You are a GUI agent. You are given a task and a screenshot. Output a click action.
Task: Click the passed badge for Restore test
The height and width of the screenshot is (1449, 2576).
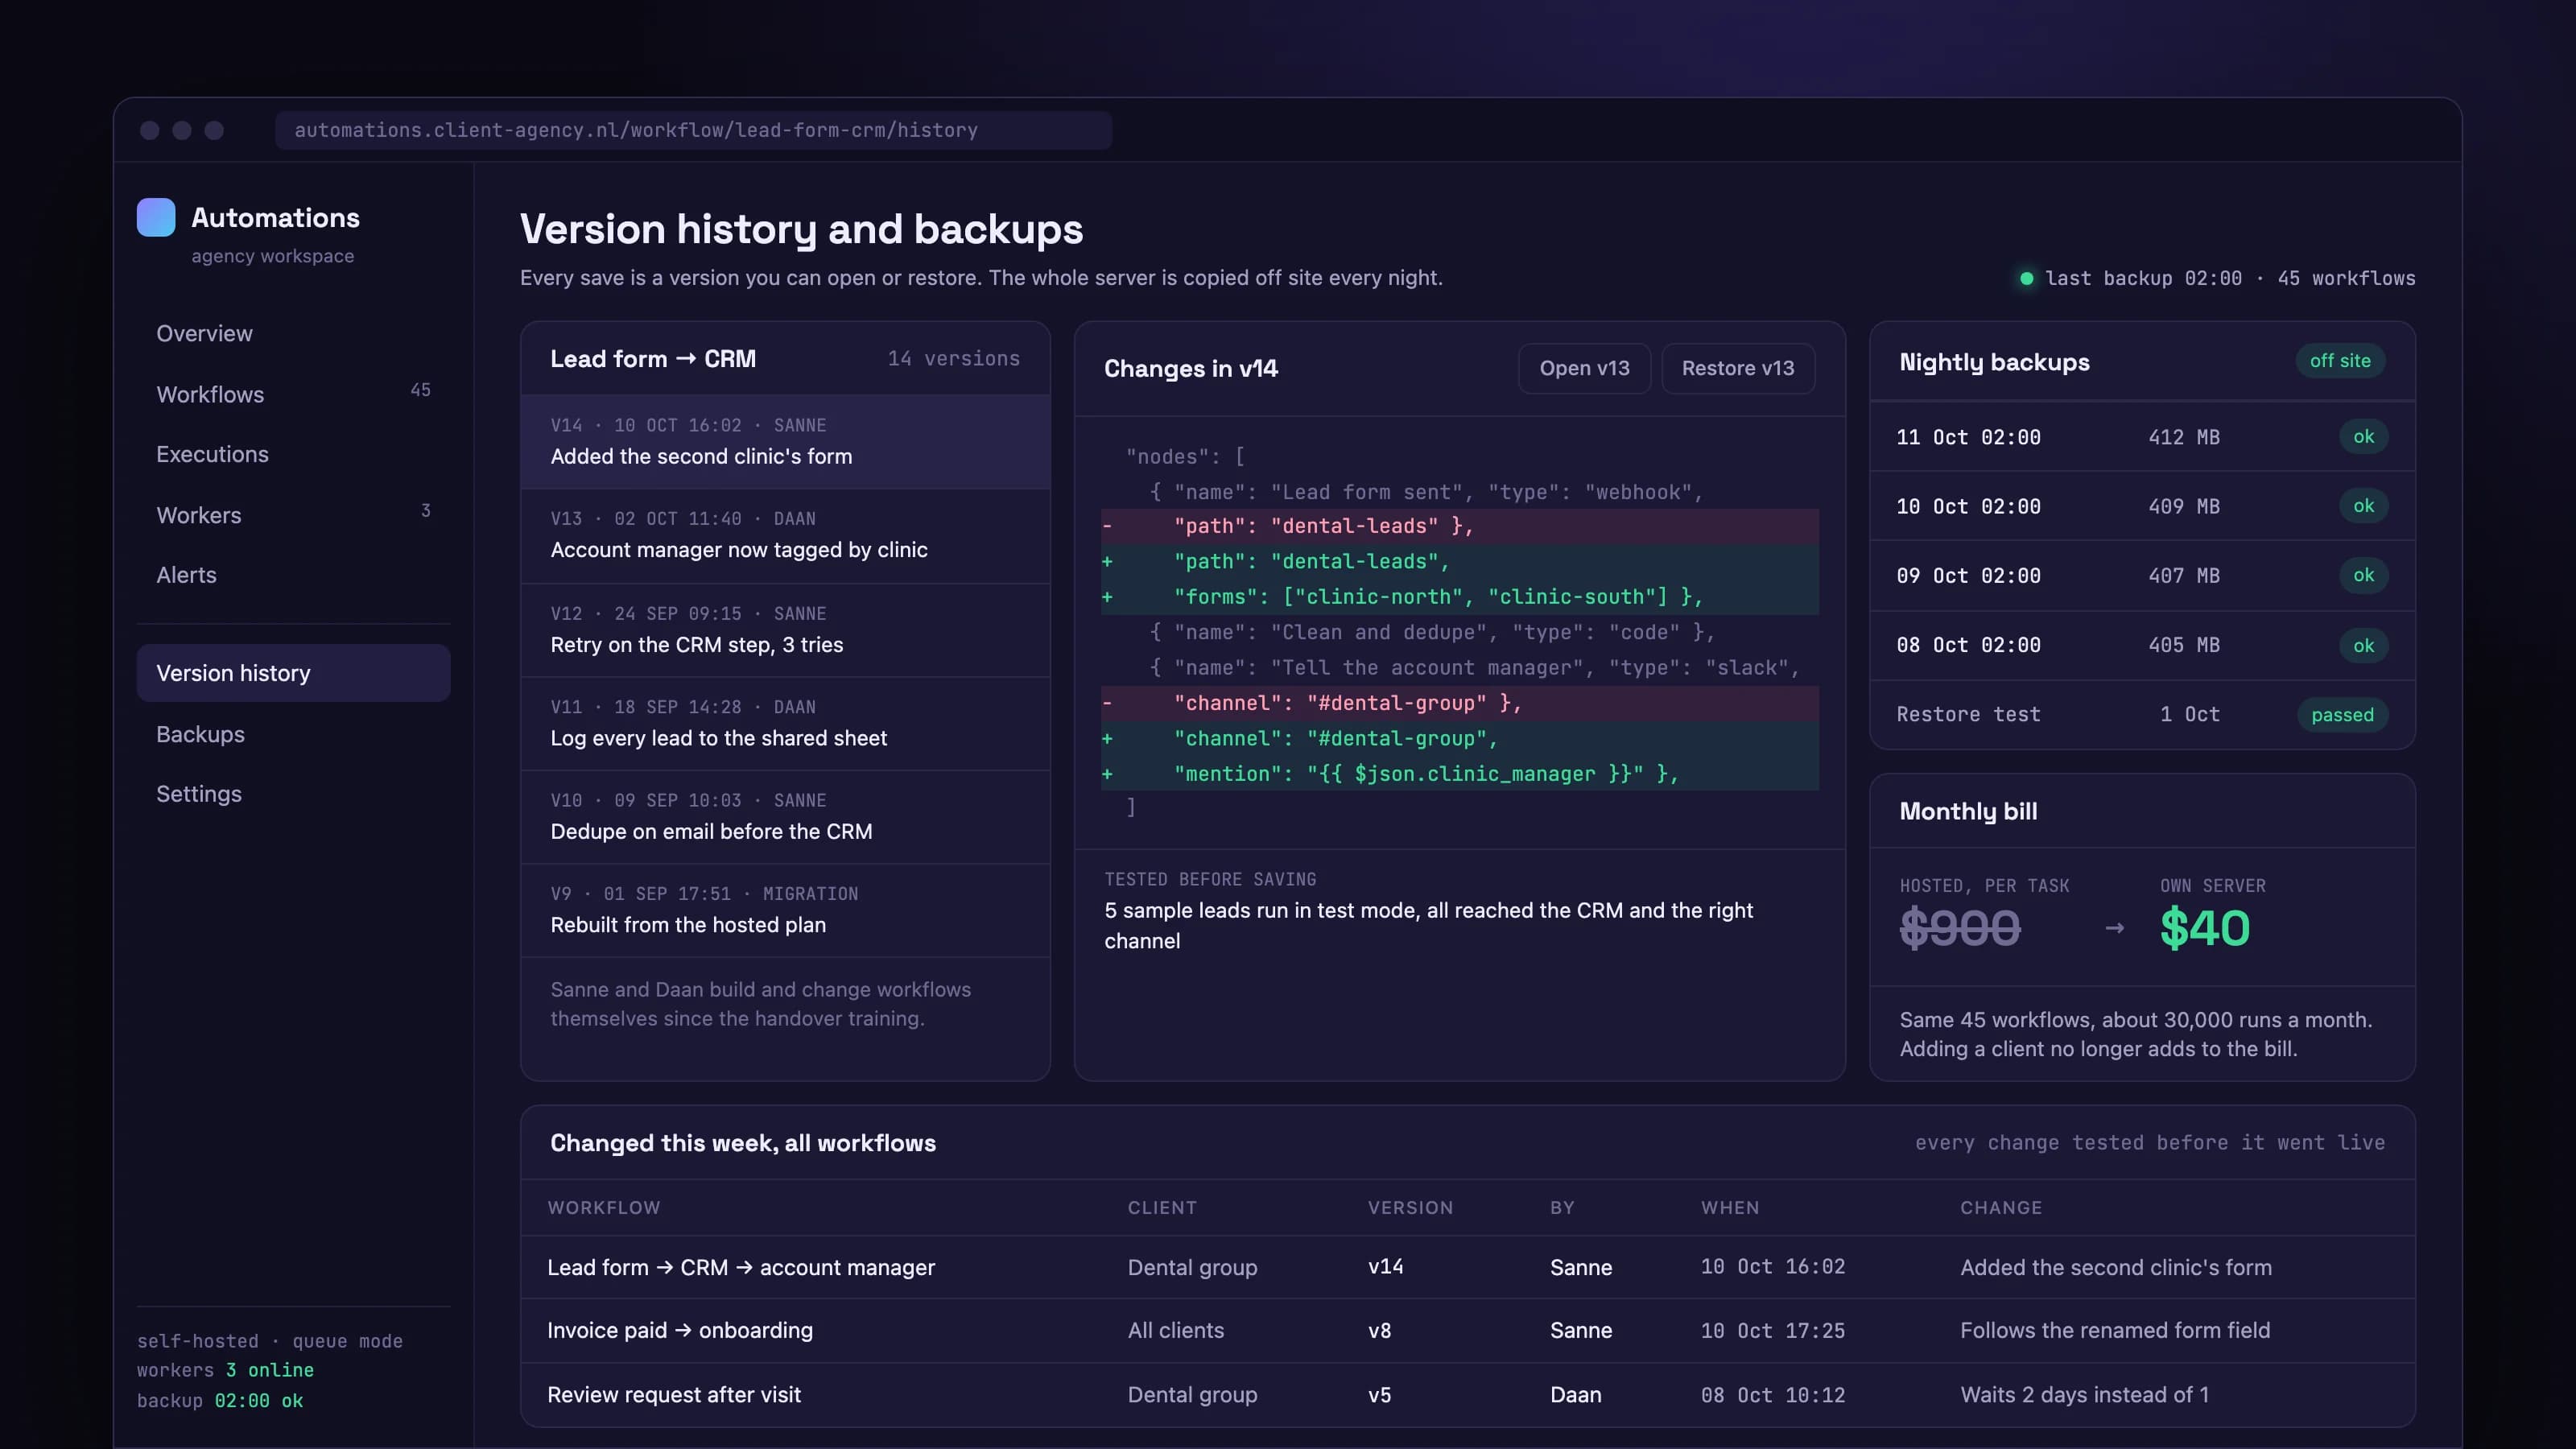pos(2342,714)
